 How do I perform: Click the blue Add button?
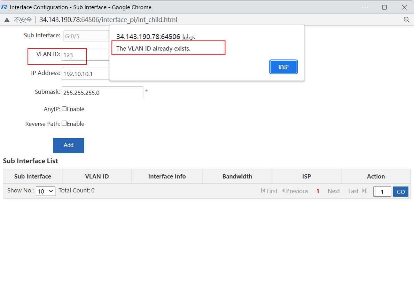(x=68, y=145)
